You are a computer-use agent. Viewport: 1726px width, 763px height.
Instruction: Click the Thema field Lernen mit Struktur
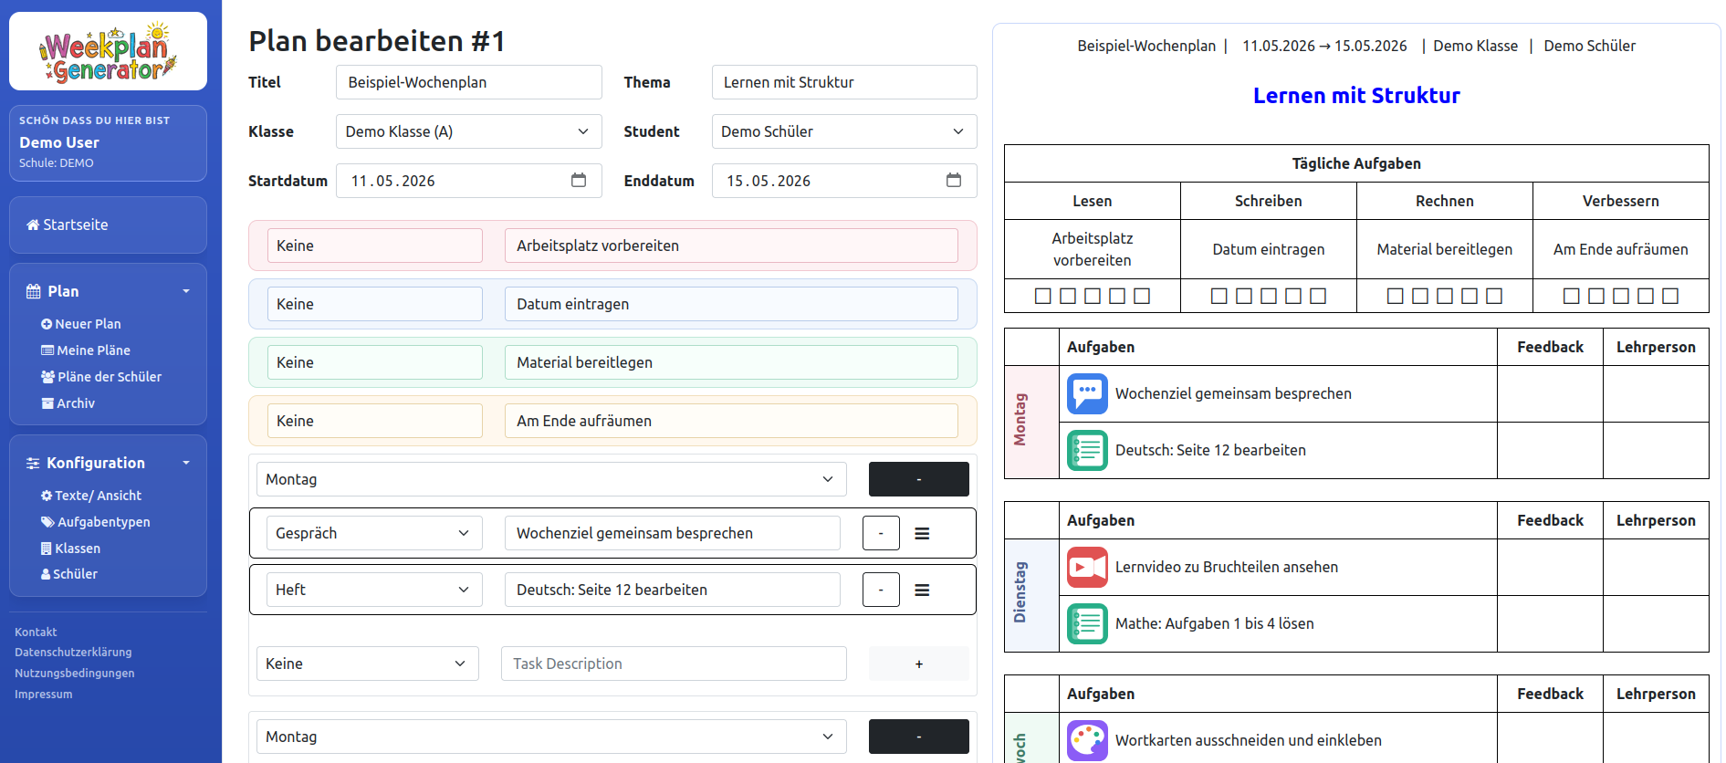click(844, 82)
